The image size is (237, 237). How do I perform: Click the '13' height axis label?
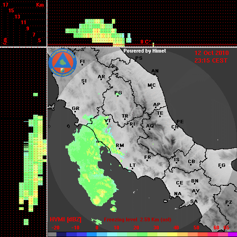point(18,17)
